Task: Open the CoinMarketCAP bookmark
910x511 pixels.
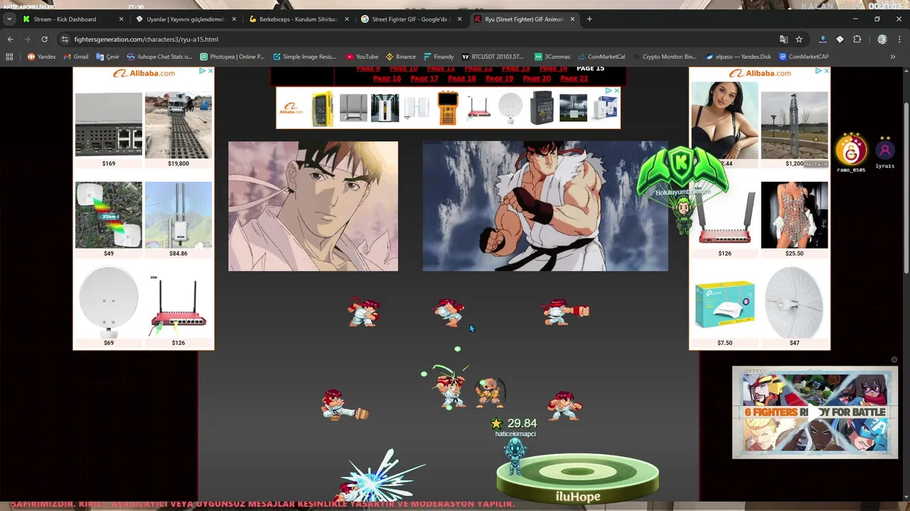Action: (x=803, y=57)
